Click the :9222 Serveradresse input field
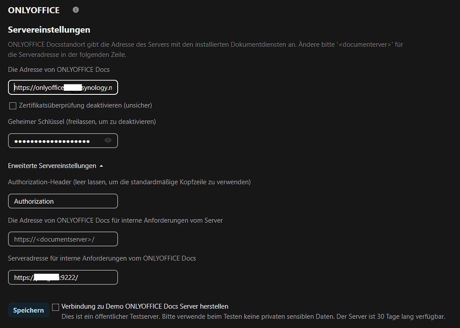The image size is (460, 328). 62,277
